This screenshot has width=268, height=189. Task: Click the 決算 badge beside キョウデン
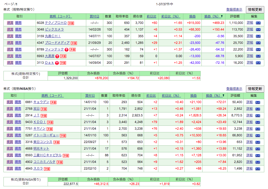tap(53, 102)
